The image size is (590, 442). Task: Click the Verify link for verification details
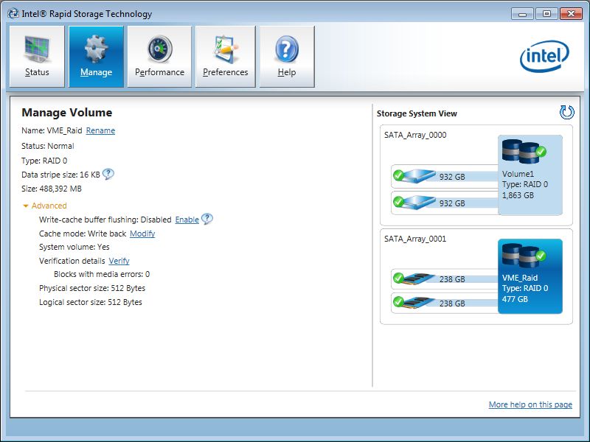coord(119,261)
